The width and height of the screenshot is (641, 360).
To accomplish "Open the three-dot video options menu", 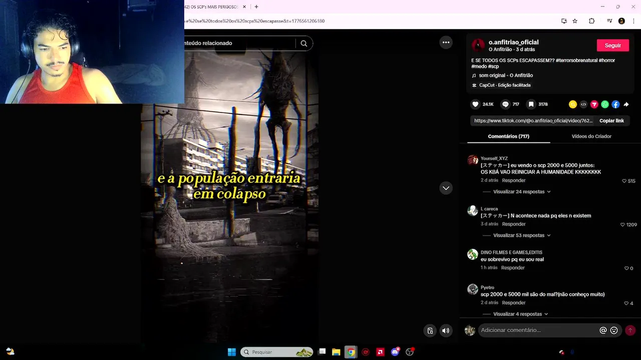I will (x=446, y=42).
